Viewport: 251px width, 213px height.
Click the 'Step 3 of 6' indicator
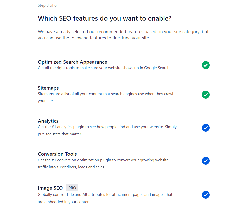point(47,5)
